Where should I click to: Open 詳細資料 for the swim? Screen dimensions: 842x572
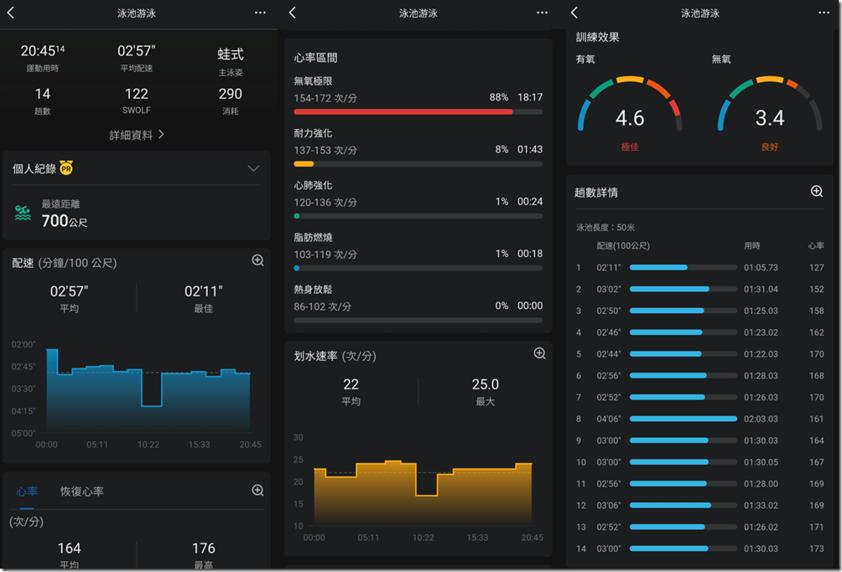click(136, 133)
